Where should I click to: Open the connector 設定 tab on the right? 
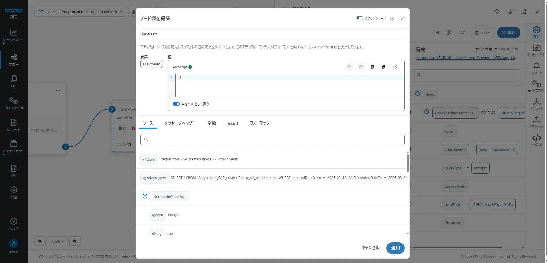tap(537, 32)
